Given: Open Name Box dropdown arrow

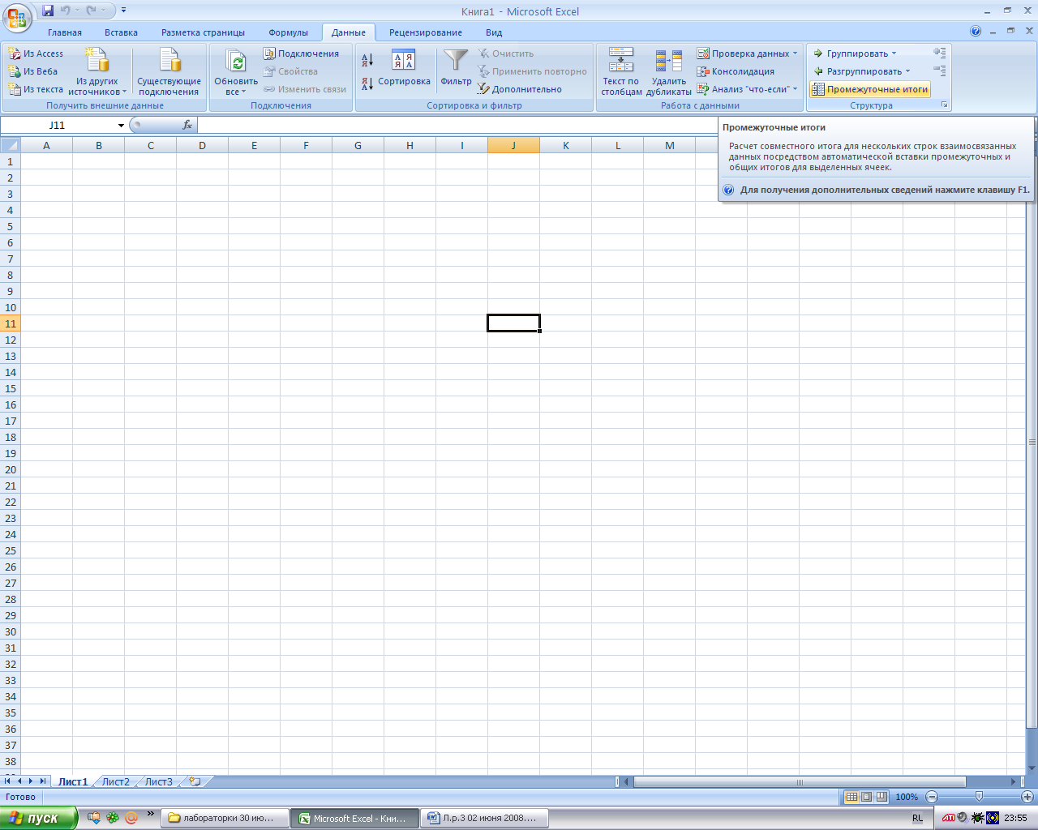Looking at the screenshot, I should pos(121,125).
